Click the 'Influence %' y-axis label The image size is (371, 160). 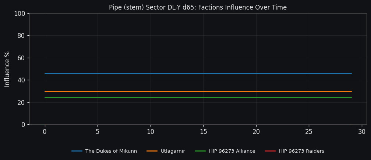pos(7,69)
